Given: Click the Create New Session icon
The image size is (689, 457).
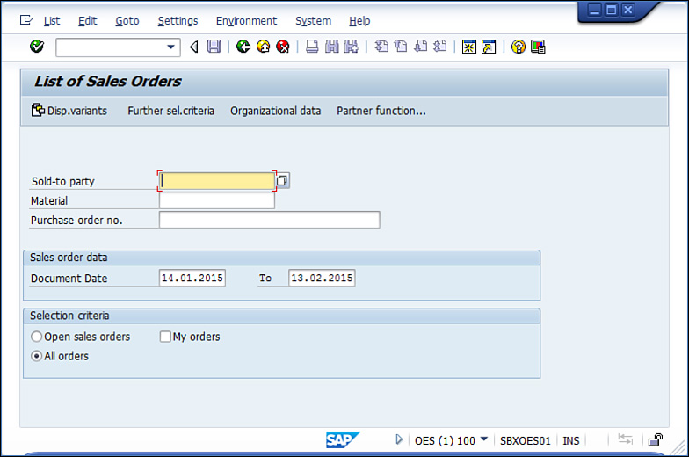Looking at the screenshot, I should point(469,47).
